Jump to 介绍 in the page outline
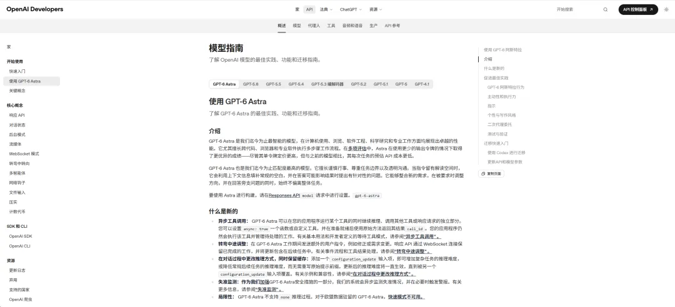Screen dimensions: 675x307 pyautogui.click(x=487, y=59)
